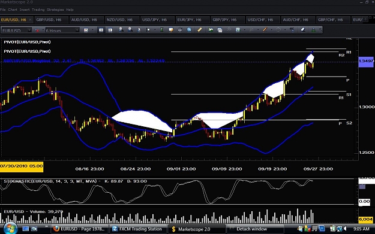This screenshot has width=375, height=234.
Task: Click the eye icon in the toolbar
Action: tap(180, 30)
